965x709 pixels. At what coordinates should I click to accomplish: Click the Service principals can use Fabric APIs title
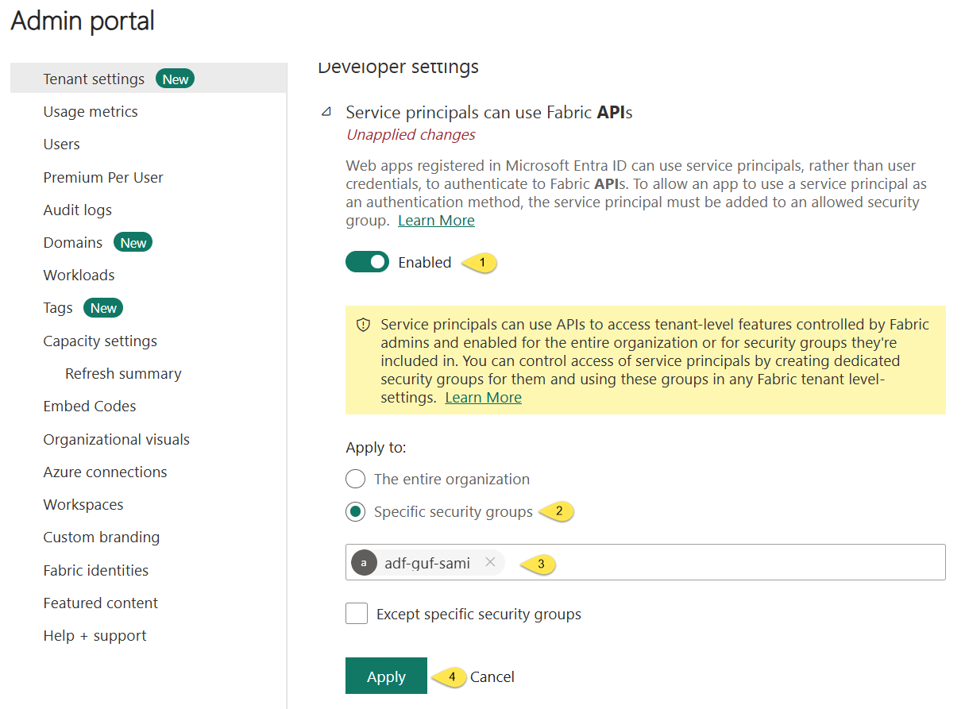(489, 113)
